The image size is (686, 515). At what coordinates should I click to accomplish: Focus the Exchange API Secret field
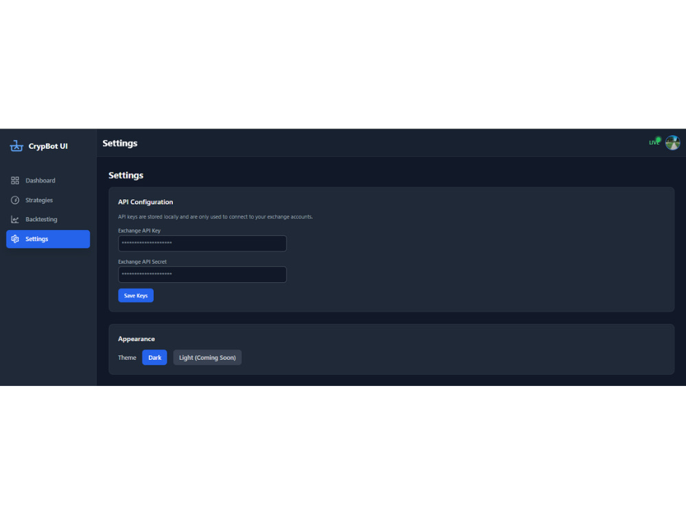click(x=202, y=275)
